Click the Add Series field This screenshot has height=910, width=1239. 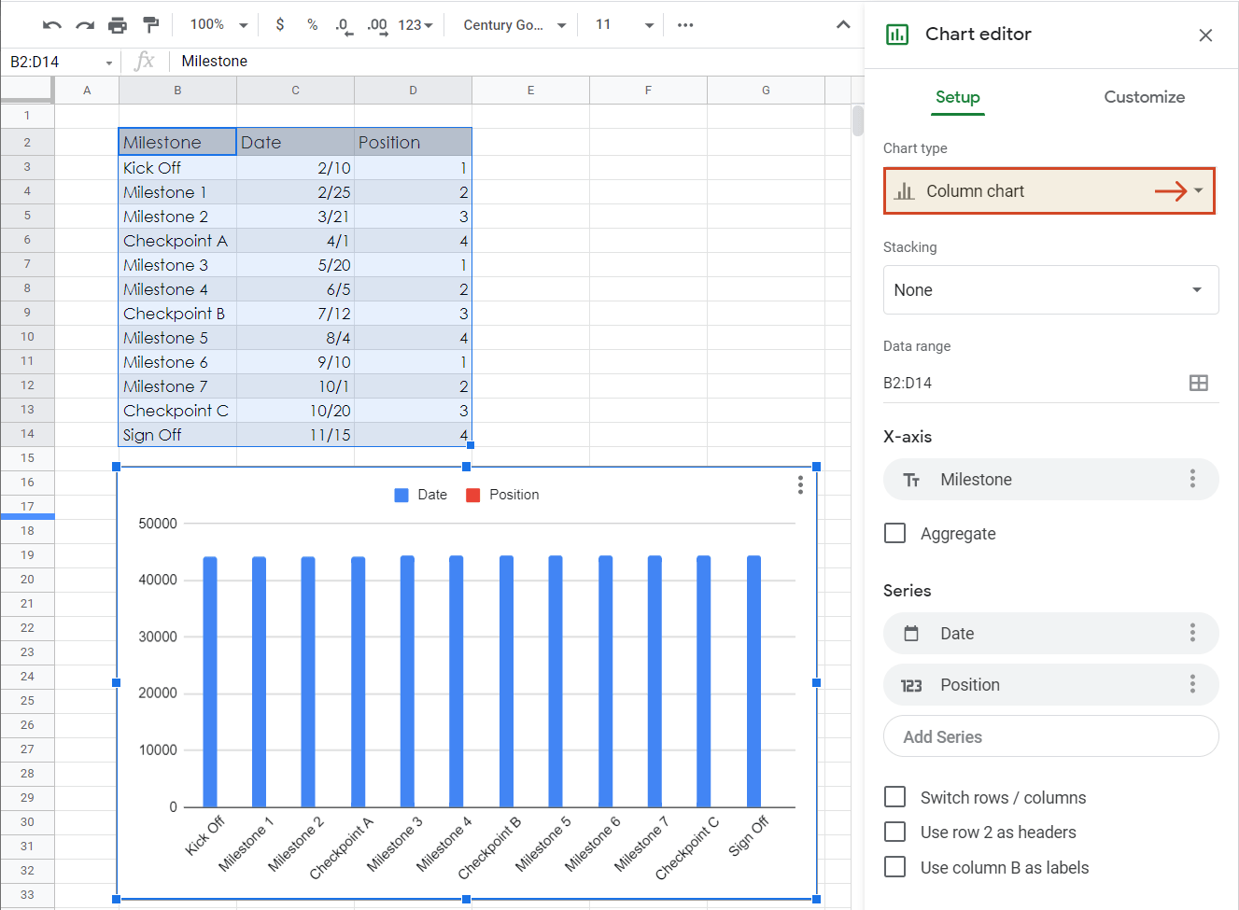click(1050, 736)
